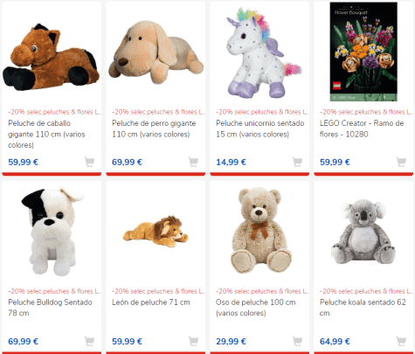
Task: View the rainbow unicorn plush photo
Action: pos(264,52)
